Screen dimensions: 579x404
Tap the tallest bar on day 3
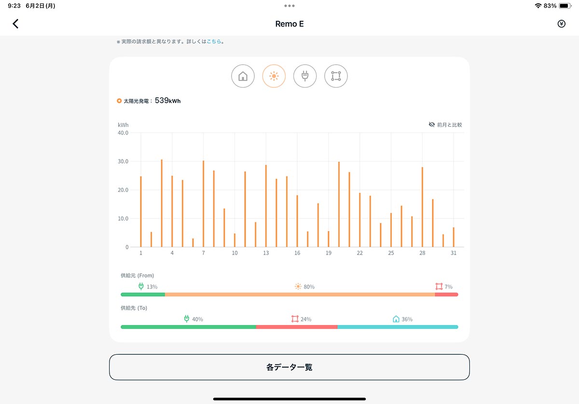[x=162, y=202]
